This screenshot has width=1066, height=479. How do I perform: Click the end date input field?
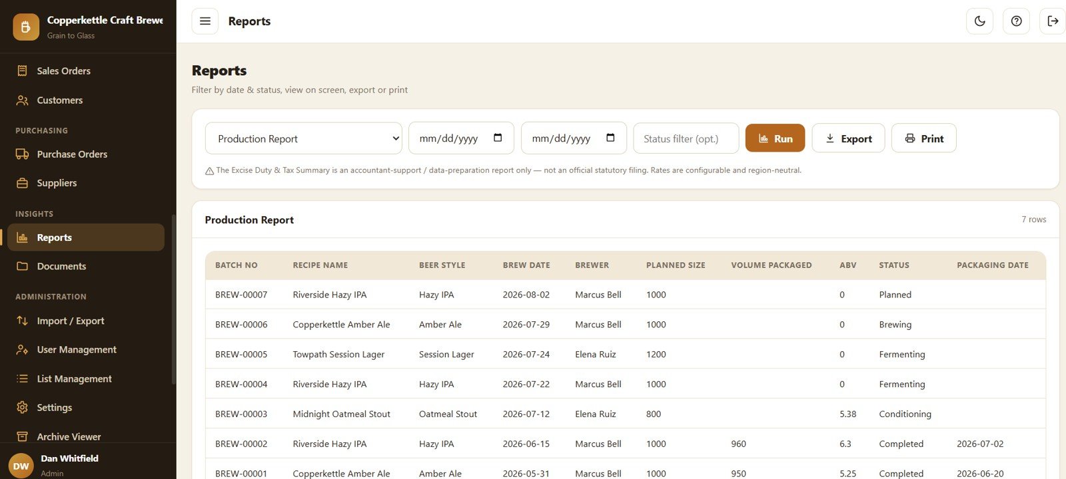pos(574,138)
